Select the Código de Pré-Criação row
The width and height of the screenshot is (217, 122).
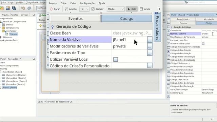194,50
